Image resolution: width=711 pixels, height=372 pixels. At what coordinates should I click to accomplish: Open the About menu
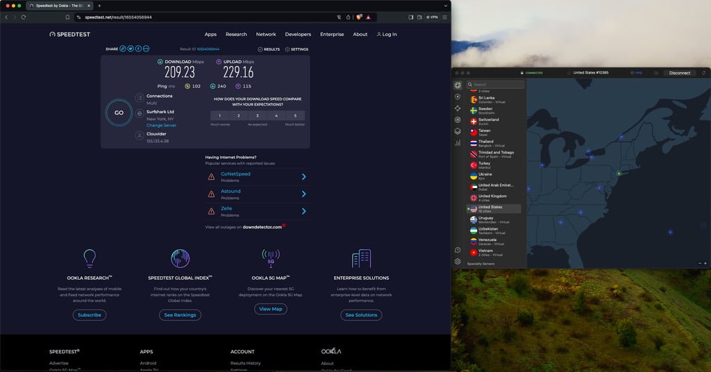pos(360,35)
